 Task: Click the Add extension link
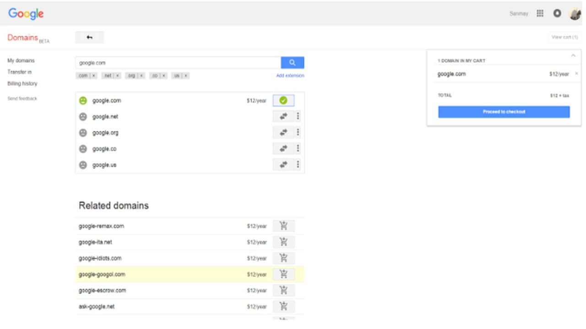[290, 76]
